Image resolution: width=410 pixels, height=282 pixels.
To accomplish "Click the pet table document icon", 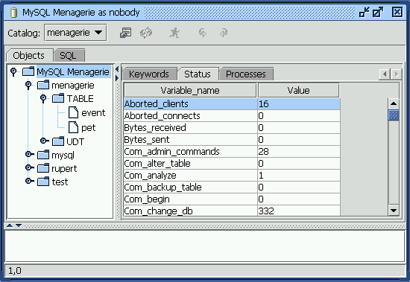I will tap(73, 127).
